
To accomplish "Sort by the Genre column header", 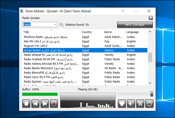I will point(114,32).
